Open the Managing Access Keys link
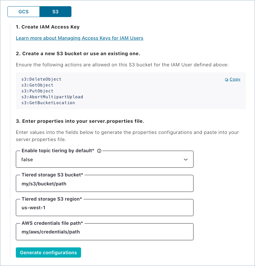The image size is (255, 266). [x=80, y=38]
